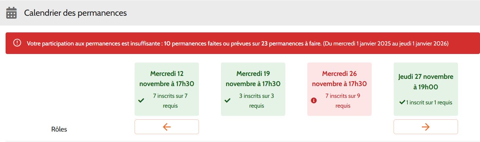Click the "1 inscrit sur 1 requis" text
The height and width of the screenshot is (142, 480).
point(429,102)
